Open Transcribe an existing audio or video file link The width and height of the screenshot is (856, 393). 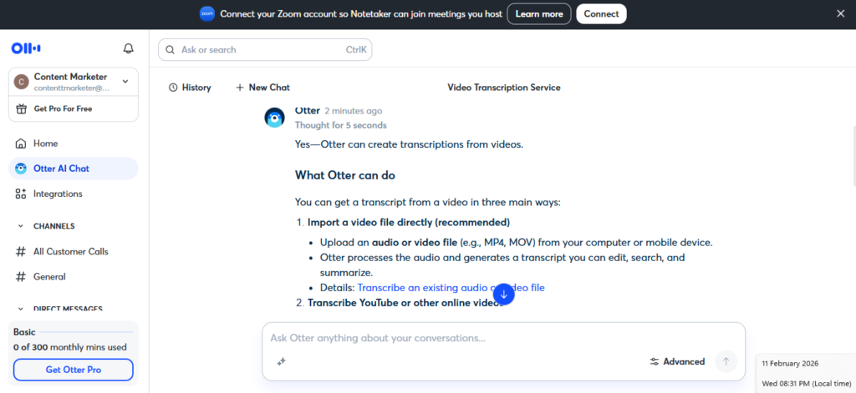tap(451, 287)
